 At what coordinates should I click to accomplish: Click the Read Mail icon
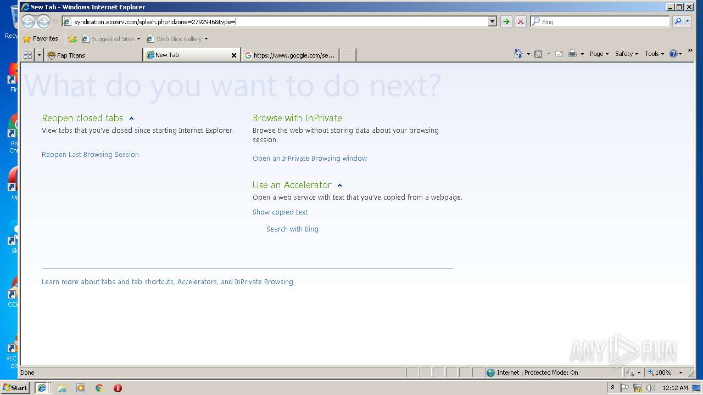pyautogui.click(x=559, y=54)
